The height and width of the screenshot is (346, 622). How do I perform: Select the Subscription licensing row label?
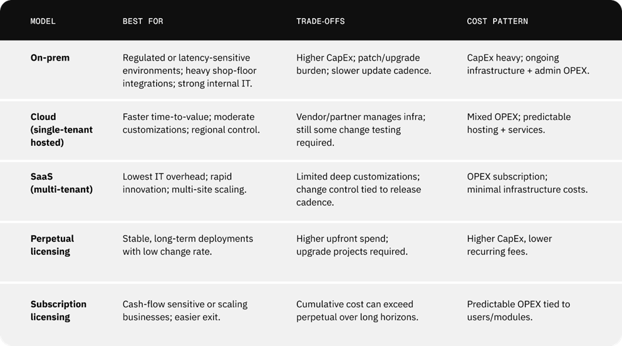click(58, 310)
